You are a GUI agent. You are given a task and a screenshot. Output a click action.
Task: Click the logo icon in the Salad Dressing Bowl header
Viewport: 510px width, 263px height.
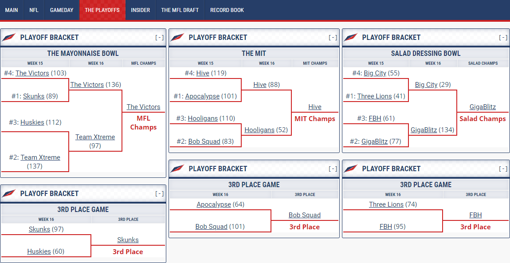351,38
